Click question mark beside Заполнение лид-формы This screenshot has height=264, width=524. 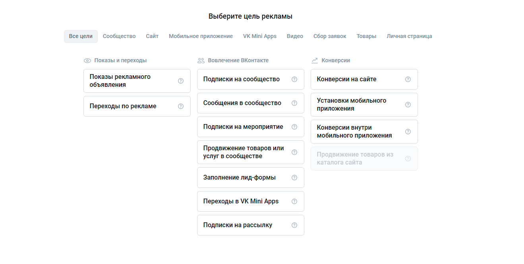(294, 178)
